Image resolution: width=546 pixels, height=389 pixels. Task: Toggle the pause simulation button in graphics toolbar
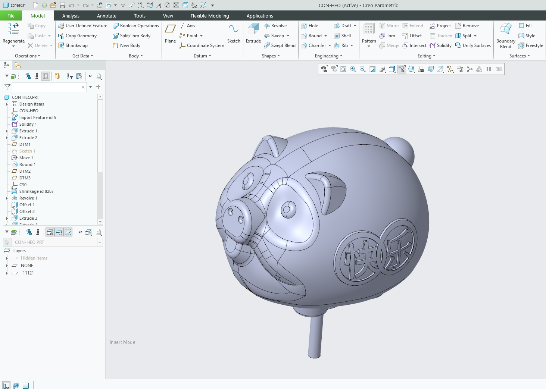(x=489, y=69)
